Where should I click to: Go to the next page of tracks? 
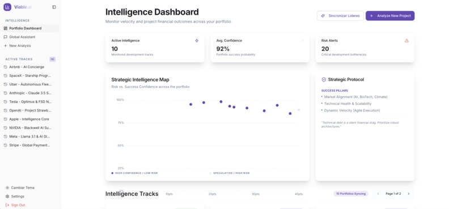click(409, 194)
